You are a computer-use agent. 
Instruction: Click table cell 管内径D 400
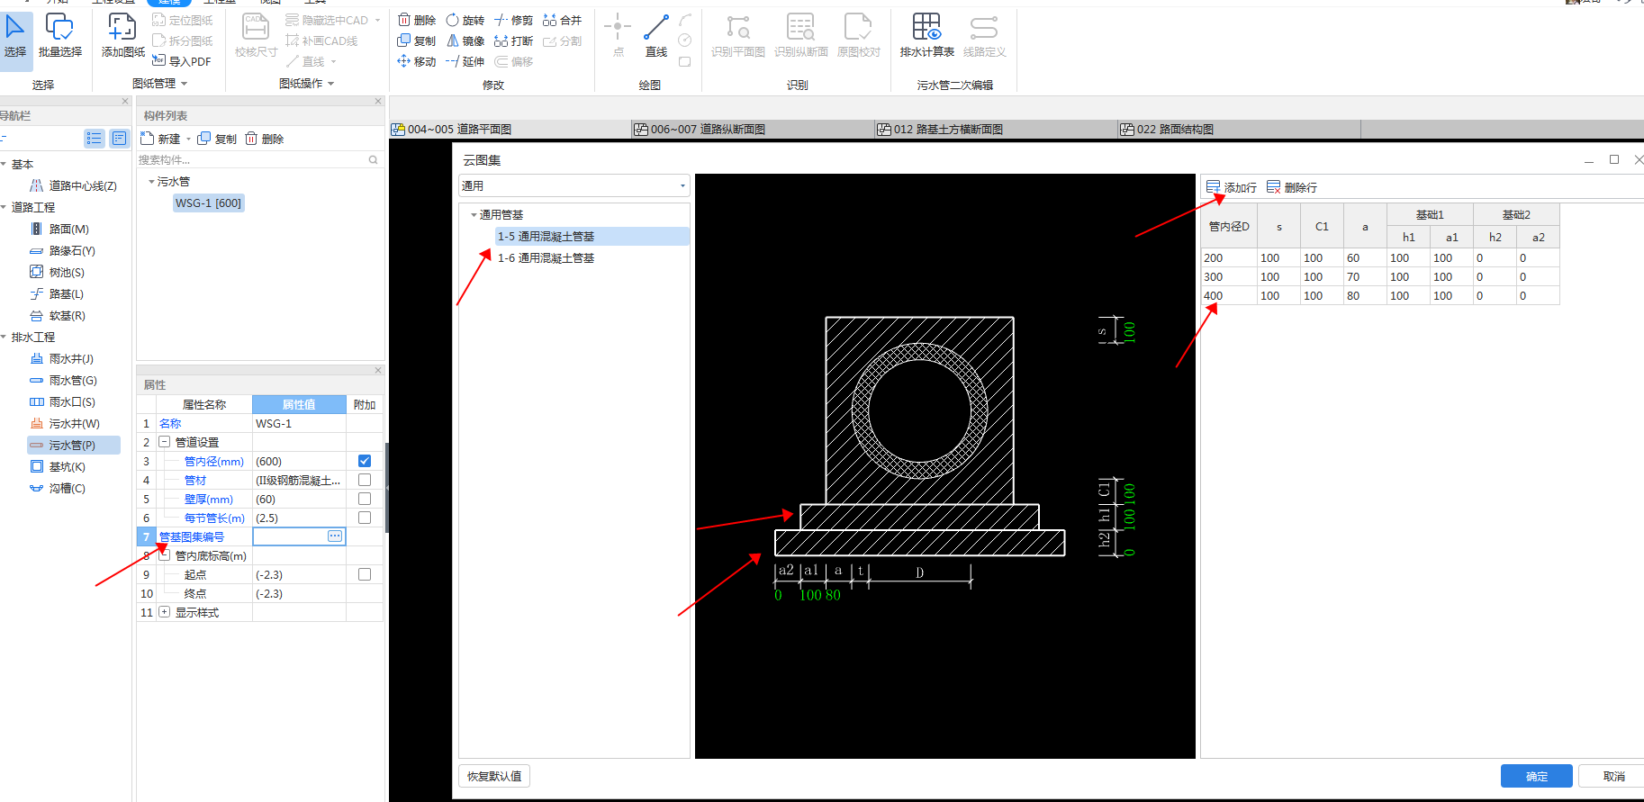point(1228,295)
